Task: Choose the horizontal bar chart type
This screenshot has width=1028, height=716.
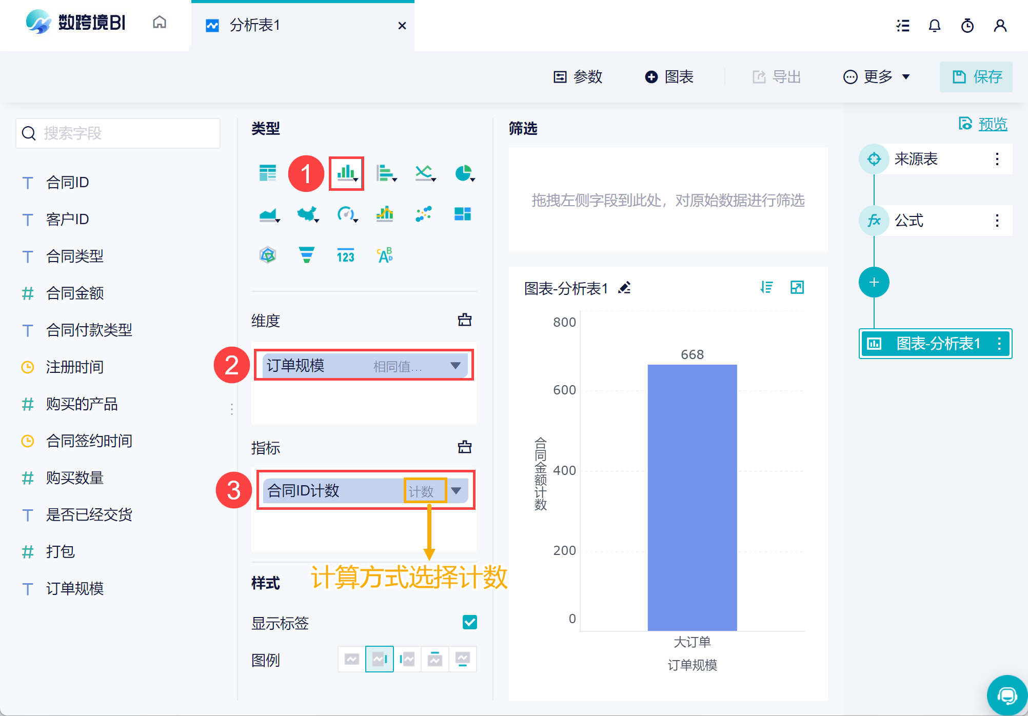Action: (x=385, y=173)
